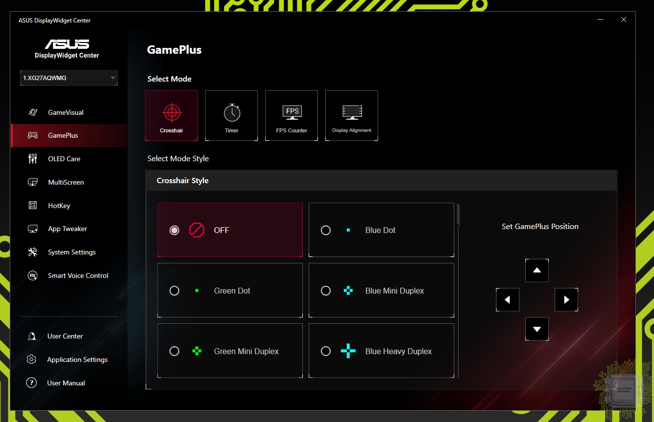This screenshot has width=654, height=422.
Task: Open the HotKey settings icon
Action: coord(33,206)
